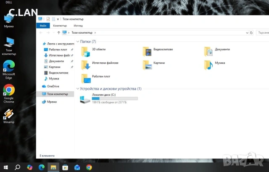Open Microsoft Store from the taskbar

(x=65, y=167)
